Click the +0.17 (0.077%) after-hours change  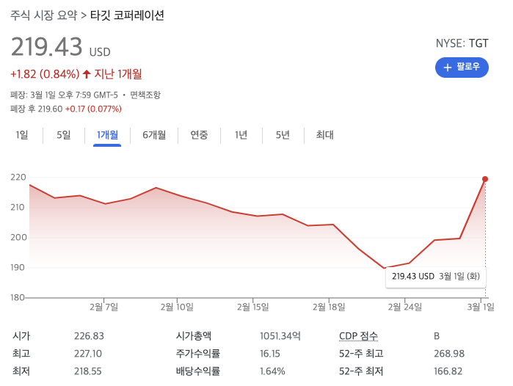pyautogui.click(x=93, y=109)
